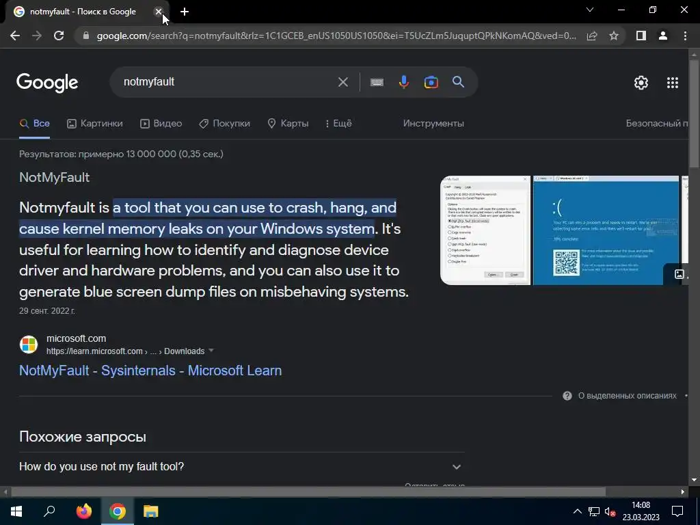Image resolution: width=700 pixels, height=525 pixels.
Task: Open File Explorer from taskbar
Action: [151, 511]
